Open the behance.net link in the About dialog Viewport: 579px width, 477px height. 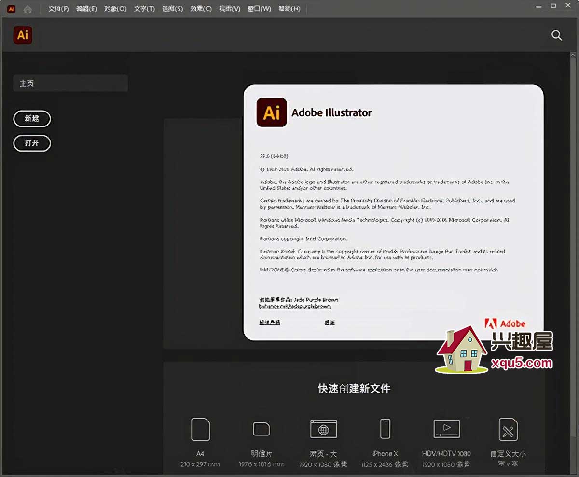pos(295,306)
